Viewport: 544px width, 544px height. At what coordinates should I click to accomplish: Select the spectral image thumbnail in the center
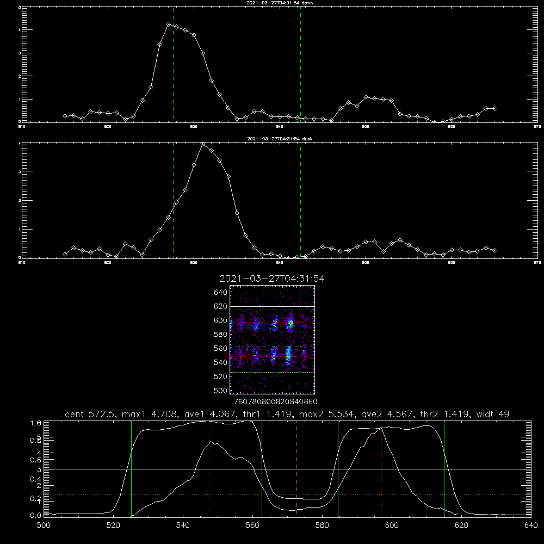click(x=272, y=339)
